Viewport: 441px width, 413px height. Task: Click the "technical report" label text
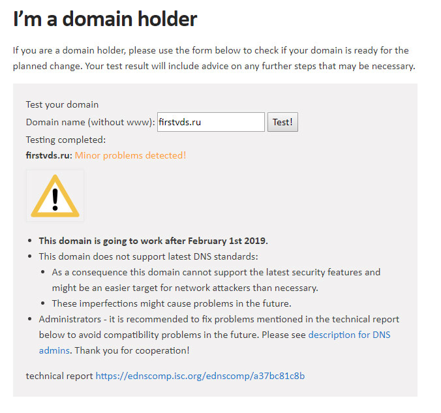coord(59,376)
